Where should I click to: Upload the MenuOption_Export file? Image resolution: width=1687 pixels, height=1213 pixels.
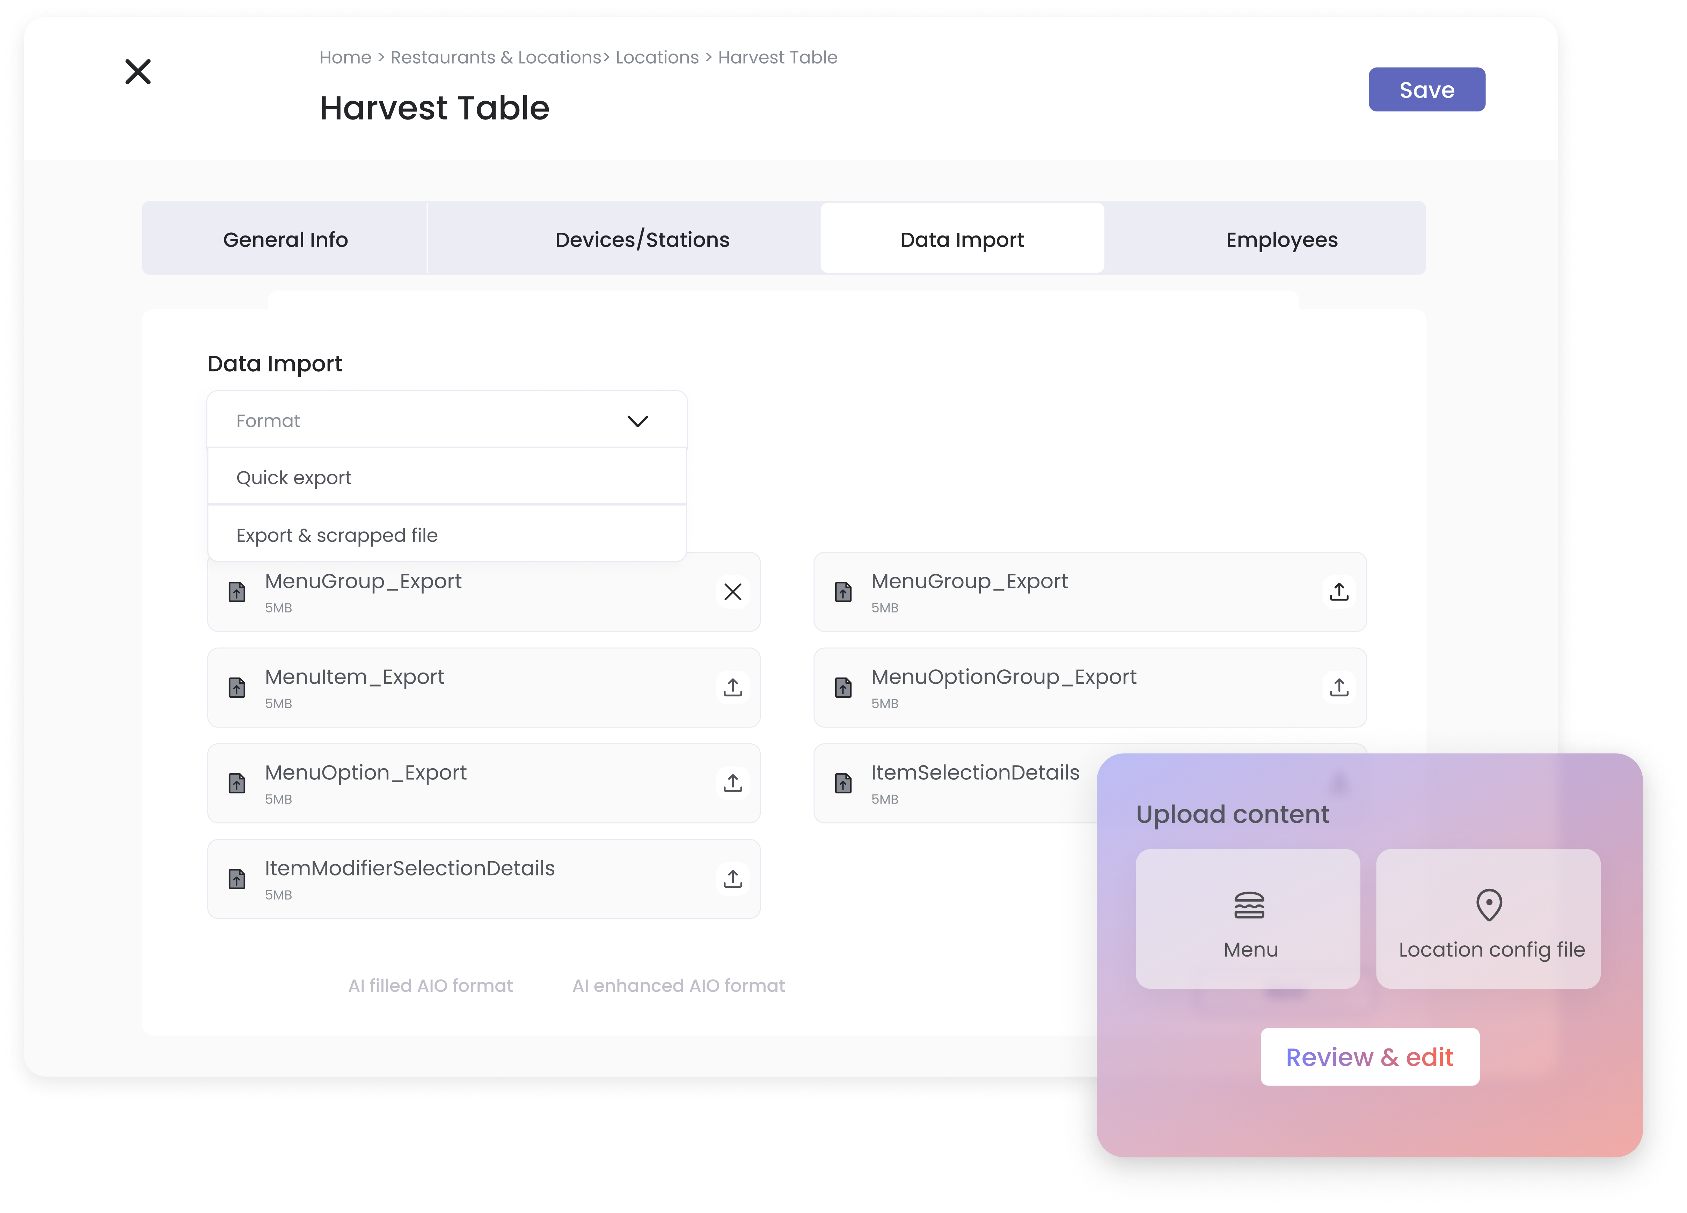point(732,784)
